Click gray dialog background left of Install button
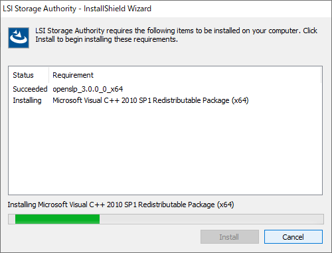 pyautogui.click(x=104, y=237)
